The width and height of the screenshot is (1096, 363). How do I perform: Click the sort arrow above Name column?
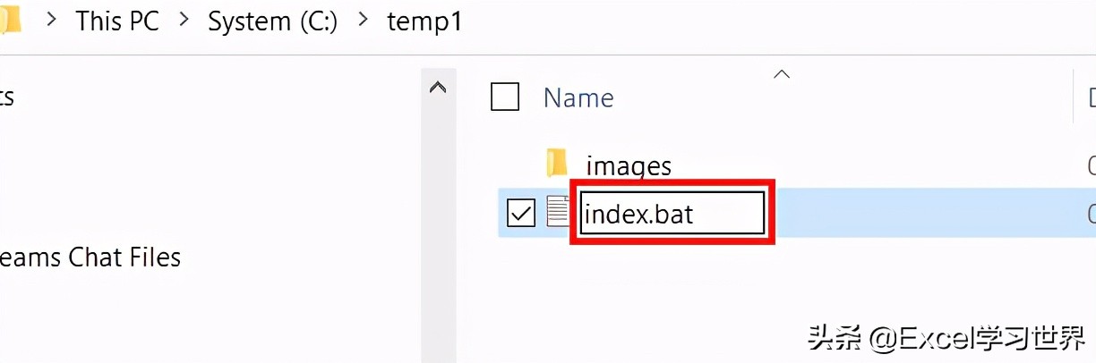[782, 74]
